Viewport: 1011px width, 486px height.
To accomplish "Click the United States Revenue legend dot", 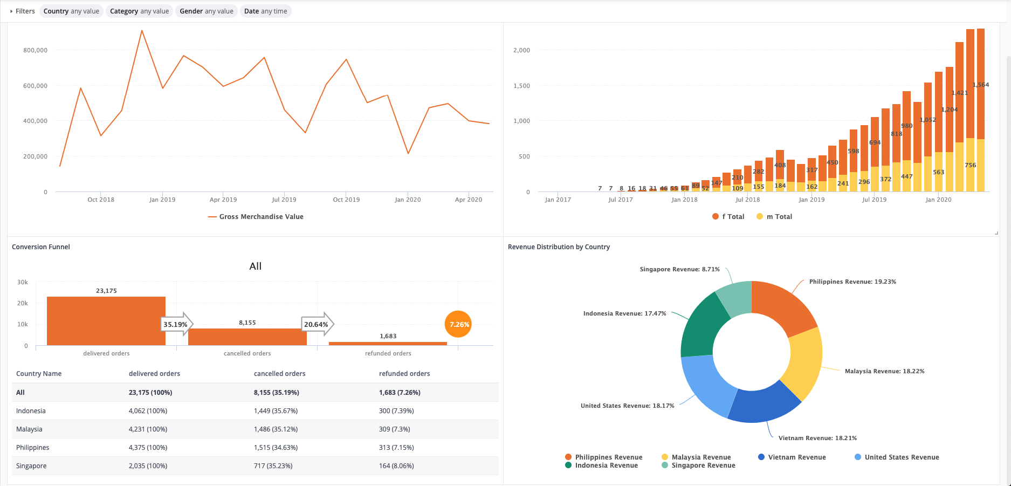I will [x=858, y=457].
